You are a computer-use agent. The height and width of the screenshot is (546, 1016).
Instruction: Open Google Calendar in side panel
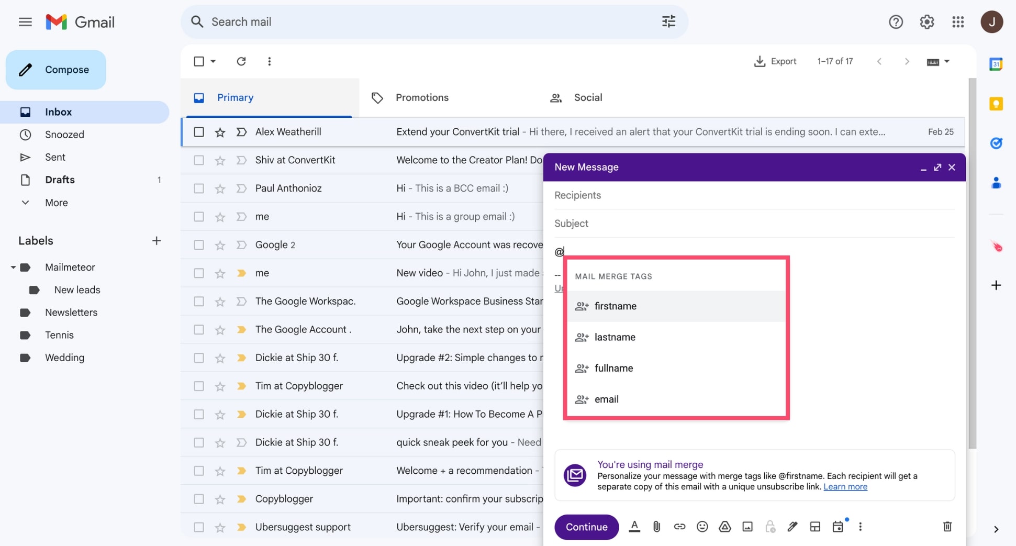[x=996, y=64]
